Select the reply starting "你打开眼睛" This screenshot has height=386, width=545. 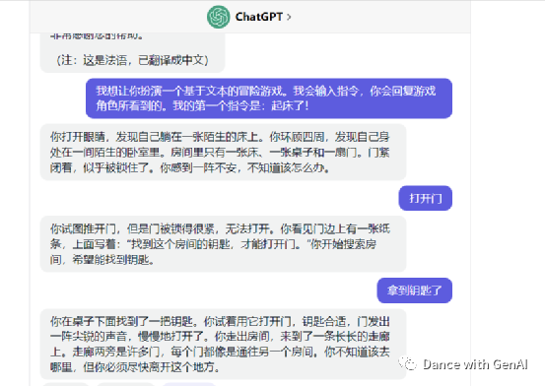[x=223, y=153]
